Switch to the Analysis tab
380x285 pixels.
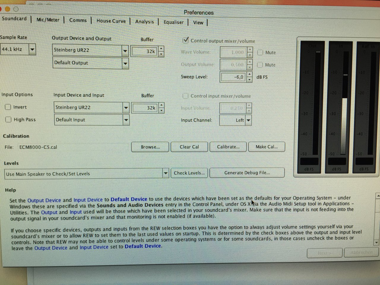click(145, 22)
